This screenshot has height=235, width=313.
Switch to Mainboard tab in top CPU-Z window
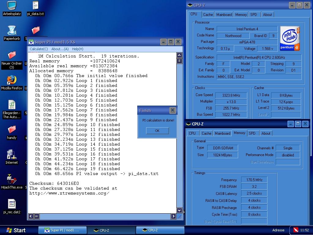pos(224,15)
